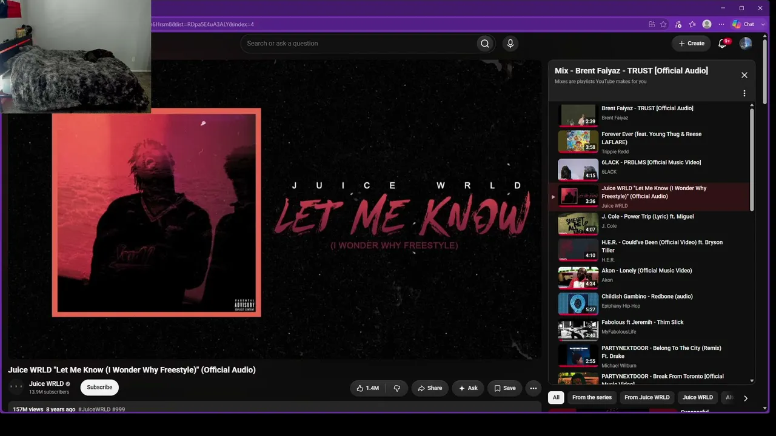This screenshot has height=436, width=776.
Task: Open more actions menu beside Save
Action: pyautogui.click(x=533, y=388)
